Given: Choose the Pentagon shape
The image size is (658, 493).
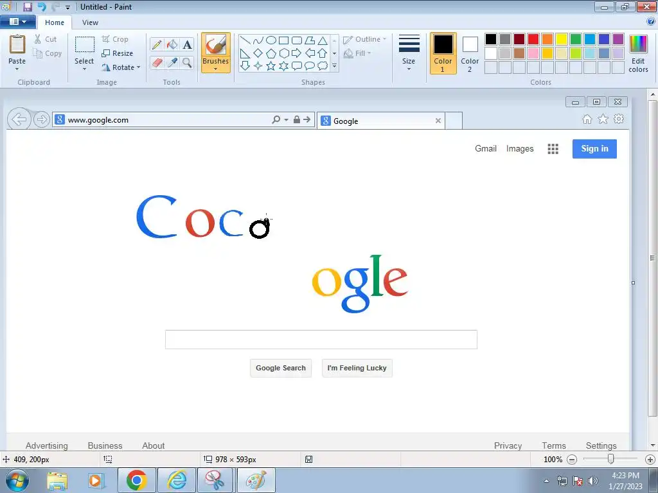Looking at the screenshot, I should (271, 53).
